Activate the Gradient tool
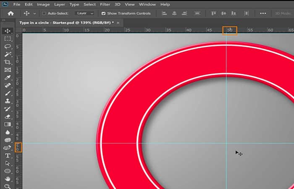Screen dimensions: 294x189 click(8, 124)
